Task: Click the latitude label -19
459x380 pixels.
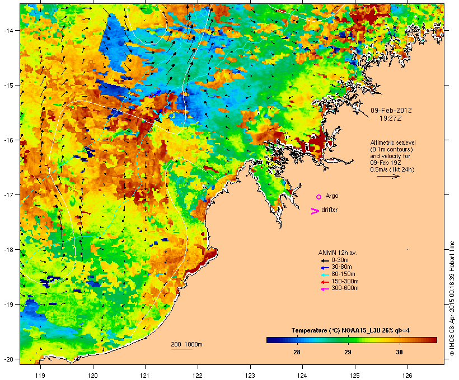Action: [x=8, y=305]
